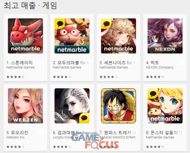
Task: Click the title '2. 모두의마블 for Kakao'
Action: pyautogui.click(x=72, y=63)
